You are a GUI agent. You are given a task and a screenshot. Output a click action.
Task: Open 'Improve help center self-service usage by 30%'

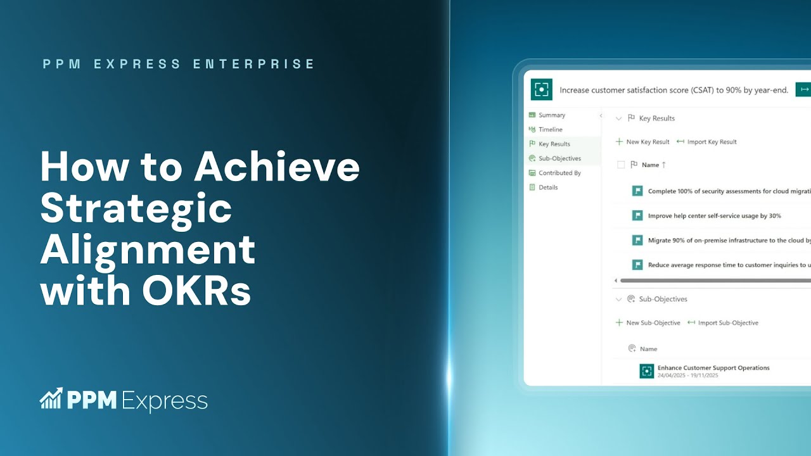click(714, 216)
